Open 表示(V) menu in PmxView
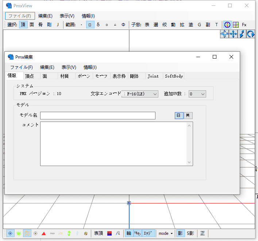Screen dimensions: 258x241 (67, 16)
